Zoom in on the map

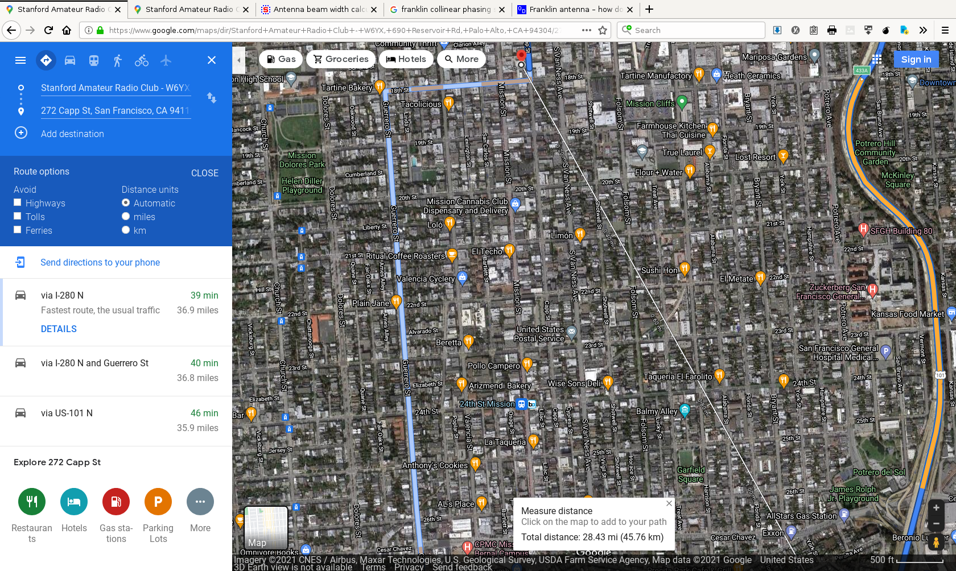click(x=936, y=507)
